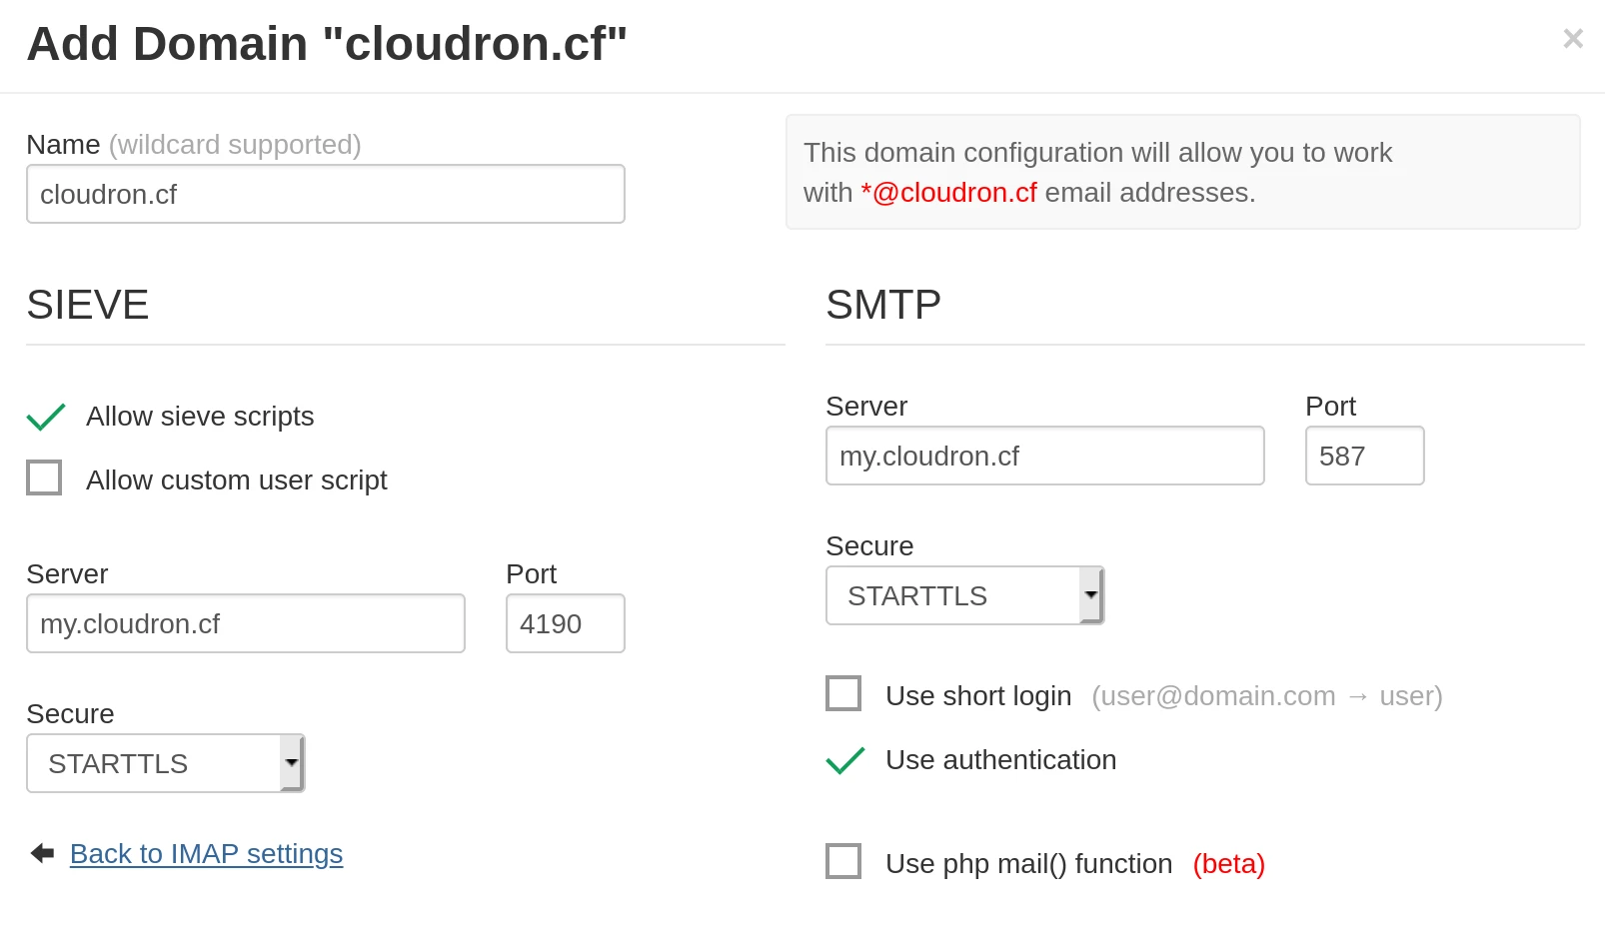
Task: Expand STARTTLS options under SMTP section
Action: click(x=1091, y=594)
